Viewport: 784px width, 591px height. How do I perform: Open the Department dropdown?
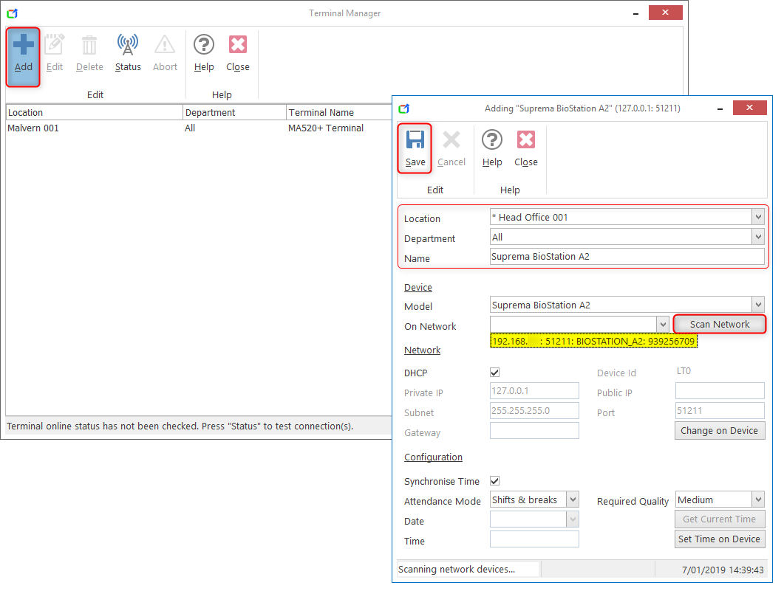(758, 237)
